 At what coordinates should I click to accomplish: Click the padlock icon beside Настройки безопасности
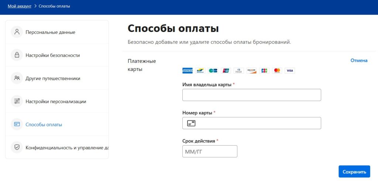click(17, 55)
